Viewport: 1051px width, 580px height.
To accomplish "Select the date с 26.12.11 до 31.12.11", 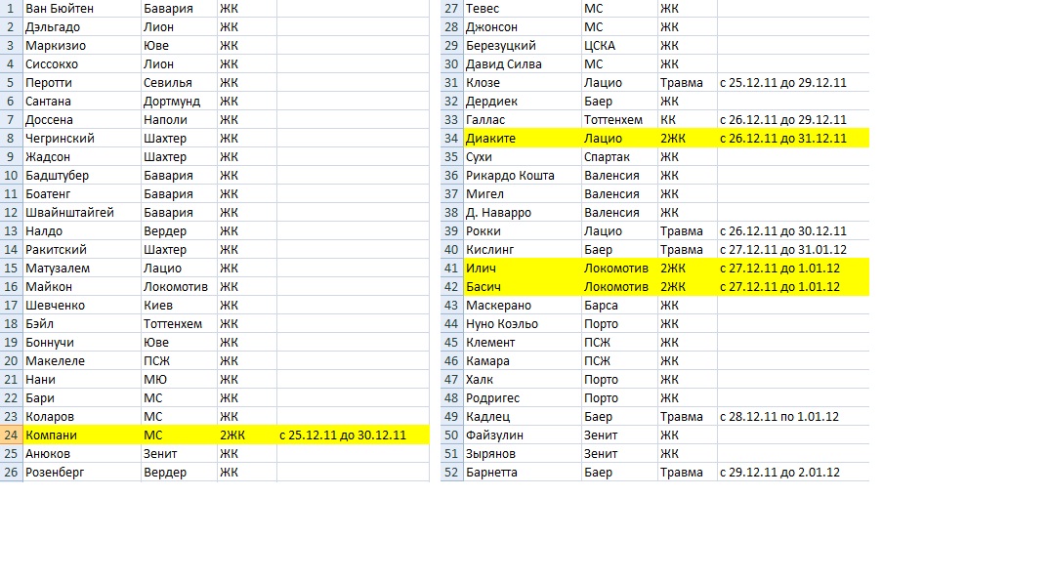I will tap(793, 138).
